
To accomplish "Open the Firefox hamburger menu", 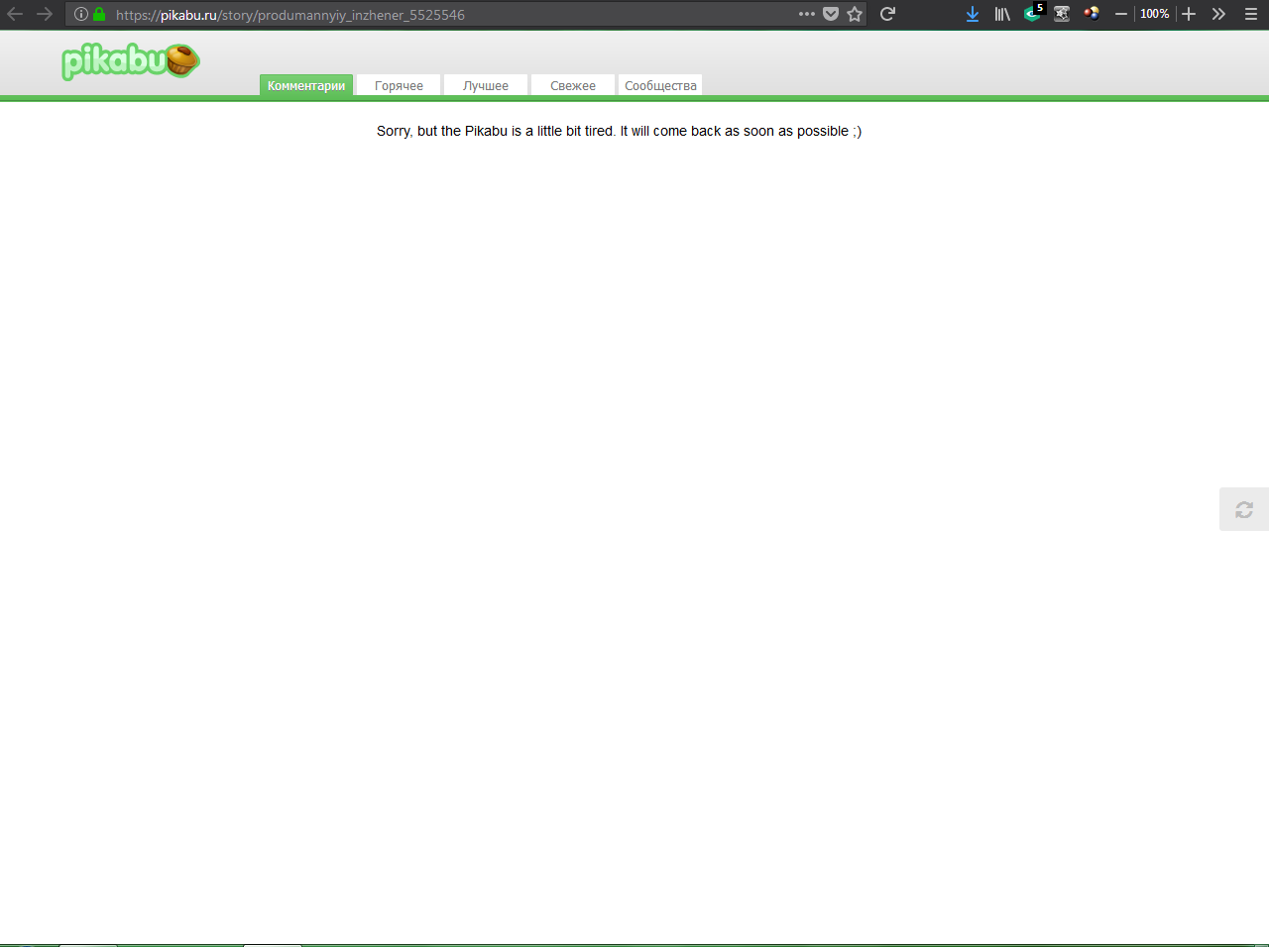I will [x=1250, y=14].
